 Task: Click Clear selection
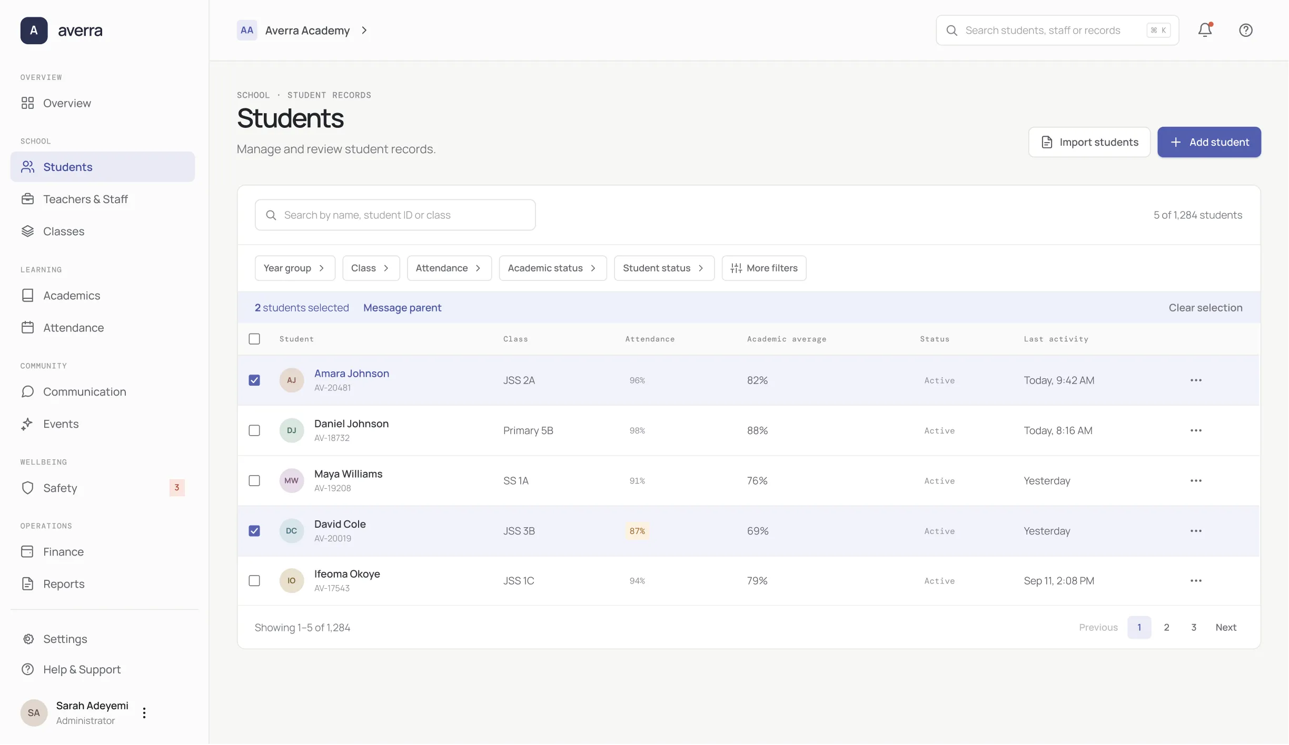[1205, 308]
